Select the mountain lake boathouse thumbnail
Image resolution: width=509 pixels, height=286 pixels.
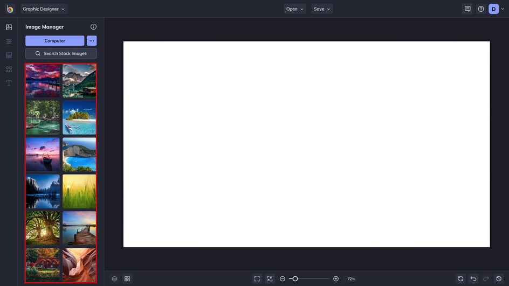79,81
